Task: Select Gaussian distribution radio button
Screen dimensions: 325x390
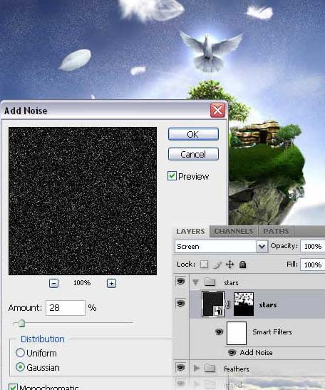Action: pyautogui.click(x=20, y=367)
